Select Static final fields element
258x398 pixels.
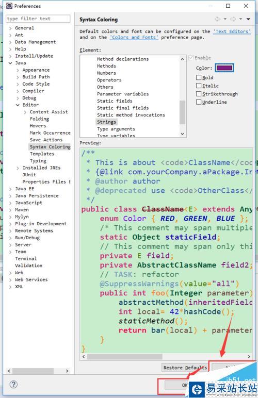(x=123, y=108)
